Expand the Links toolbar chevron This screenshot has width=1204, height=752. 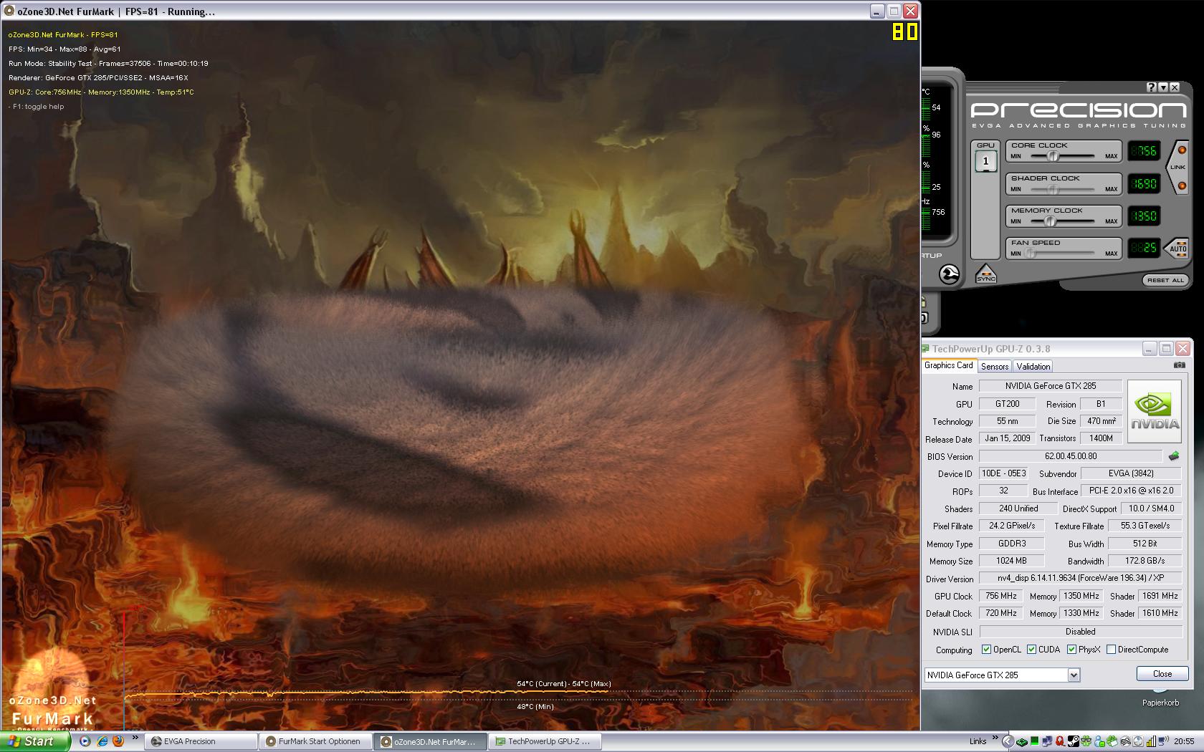(x=995, y=738)
